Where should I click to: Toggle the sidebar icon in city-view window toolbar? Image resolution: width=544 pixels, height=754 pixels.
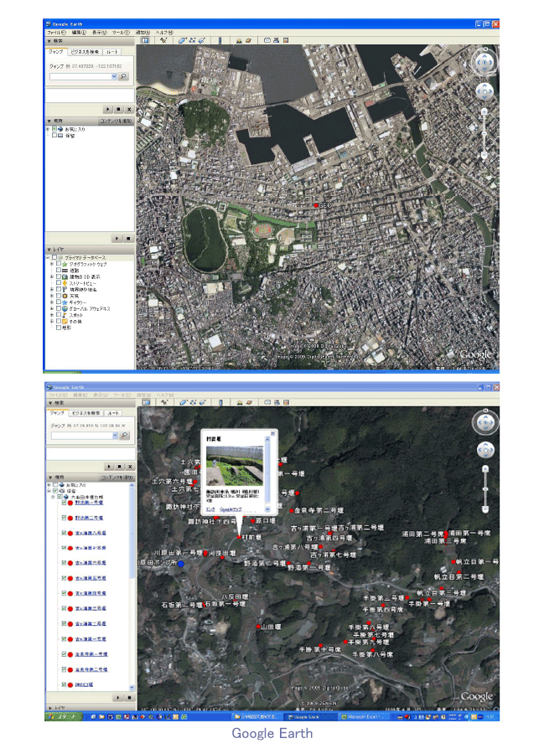point(145,40)
